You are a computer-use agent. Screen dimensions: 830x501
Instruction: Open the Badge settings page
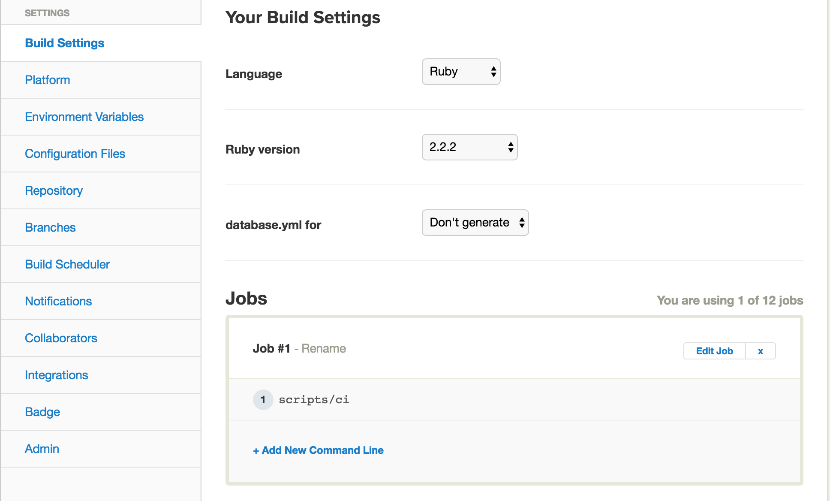[42, 412]
